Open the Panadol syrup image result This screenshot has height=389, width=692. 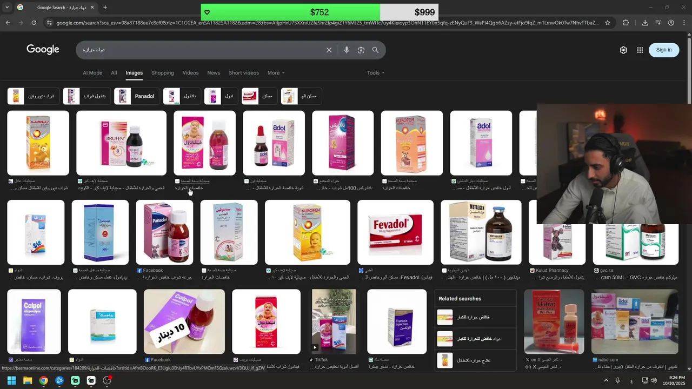click(x=164, y=232)
